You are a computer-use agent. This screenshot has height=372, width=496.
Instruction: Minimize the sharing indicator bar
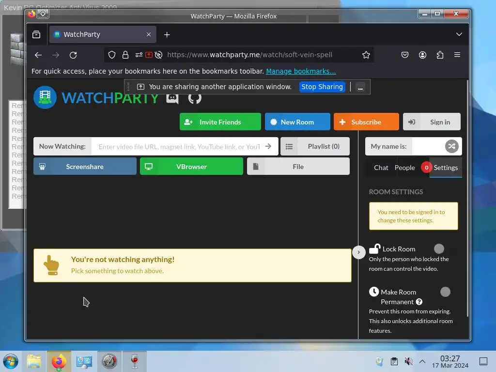pyautogui.click(x=360, y=87)
